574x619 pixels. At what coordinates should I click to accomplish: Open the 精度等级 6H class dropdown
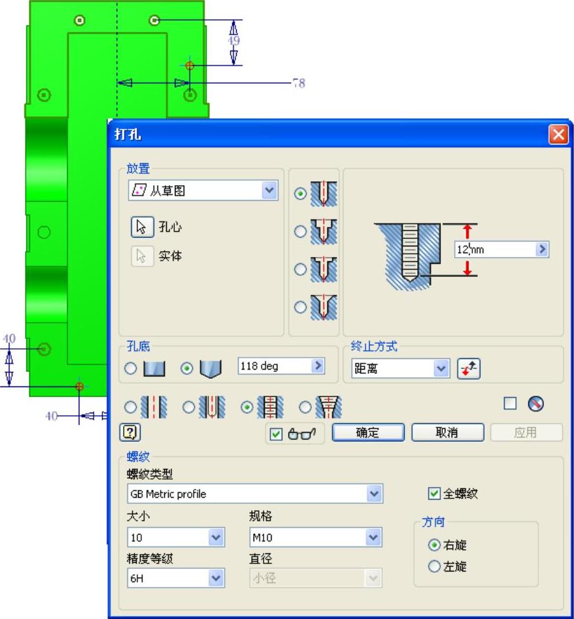(x=216, y=578)
